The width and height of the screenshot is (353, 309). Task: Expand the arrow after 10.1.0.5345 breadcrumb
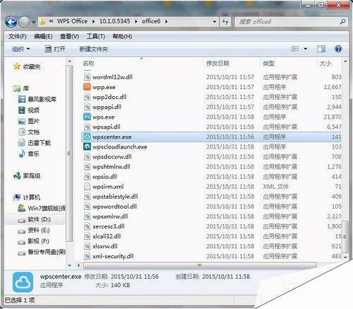[136, 22]
